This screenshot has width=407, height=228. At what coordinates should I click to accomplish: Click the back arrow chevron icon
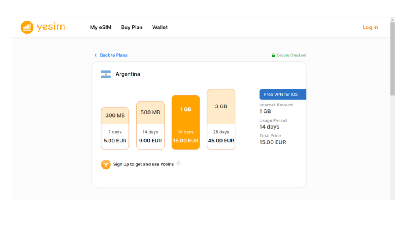tap(95, 55)
